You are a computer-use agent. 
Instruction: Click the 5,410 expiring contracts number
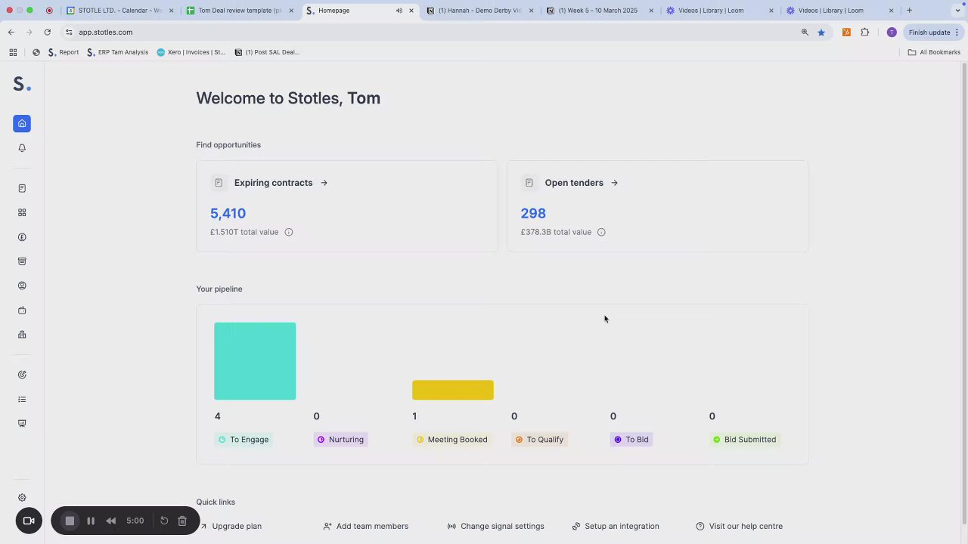pyautogui.click(x=228, y=213)
